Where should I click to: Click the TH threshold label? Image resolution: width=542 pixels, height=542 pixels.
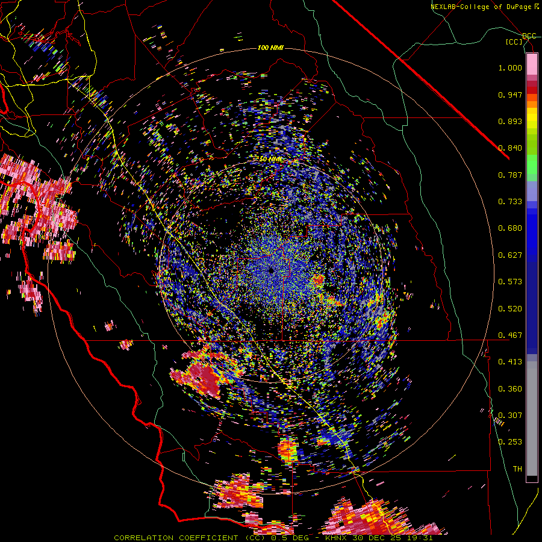[x=517, y=469]
